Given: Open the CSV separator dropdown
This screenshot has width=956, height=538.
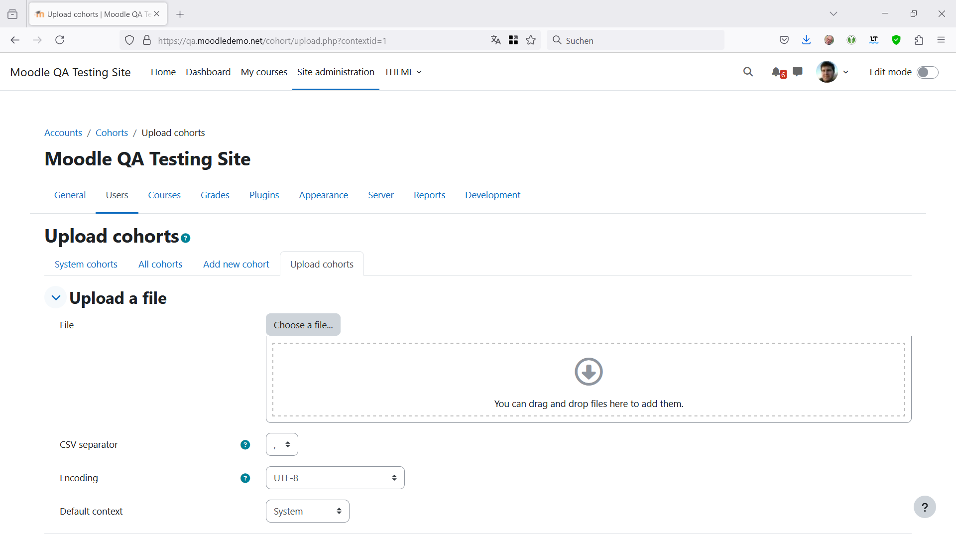Looking at the screenshot, I should tap(282, 444).
